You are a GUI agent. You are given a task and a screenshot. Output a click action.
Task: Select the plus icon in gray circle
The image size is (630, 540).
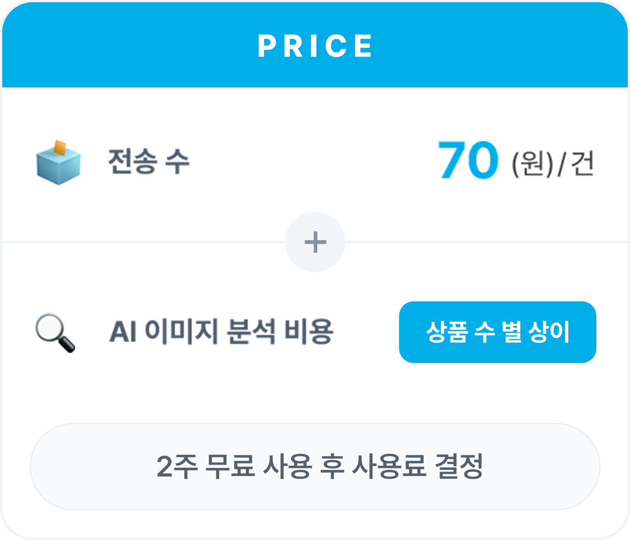(315, 242)
